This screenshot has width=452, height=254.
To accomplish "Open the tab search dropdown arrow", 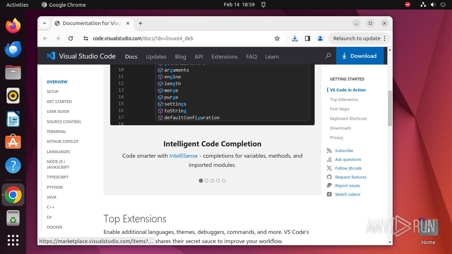I will coord(44,23).
